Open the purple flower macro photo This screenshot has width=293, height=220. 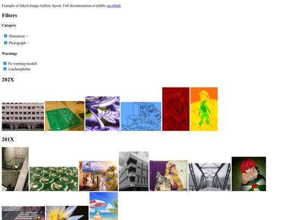click(x=103, y=114)
